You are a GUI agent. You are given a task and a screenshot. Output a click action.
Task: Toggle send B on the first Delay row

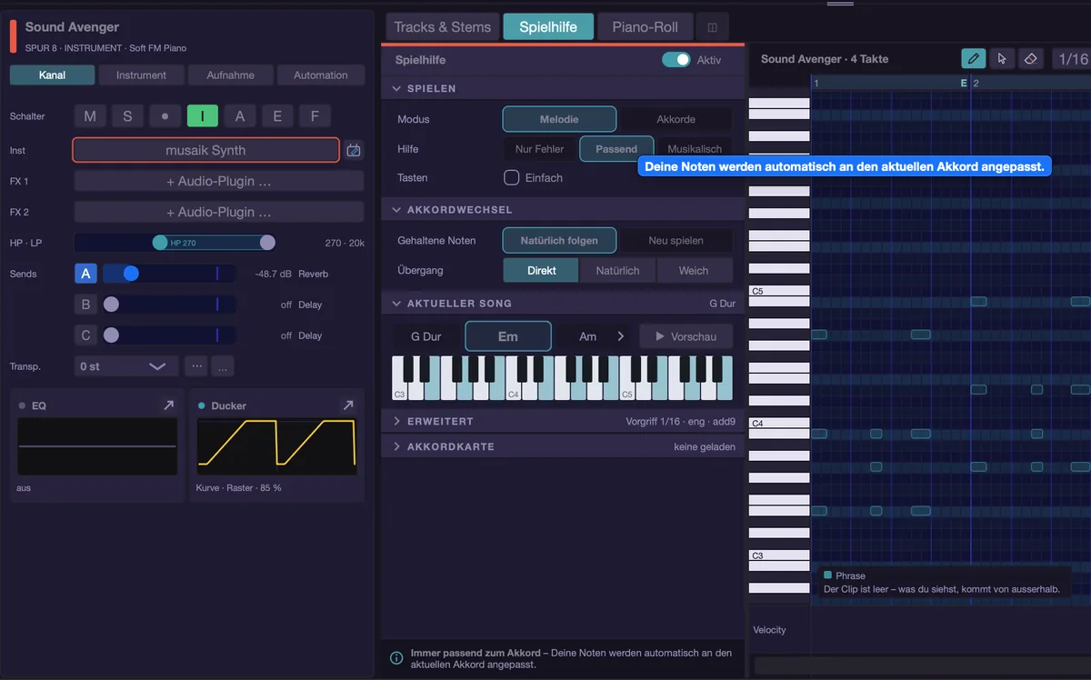(85, 305)
